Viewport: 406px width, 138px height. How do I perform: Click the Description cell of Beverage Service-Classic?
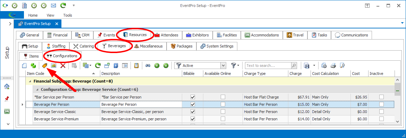(x=141, y=112)
